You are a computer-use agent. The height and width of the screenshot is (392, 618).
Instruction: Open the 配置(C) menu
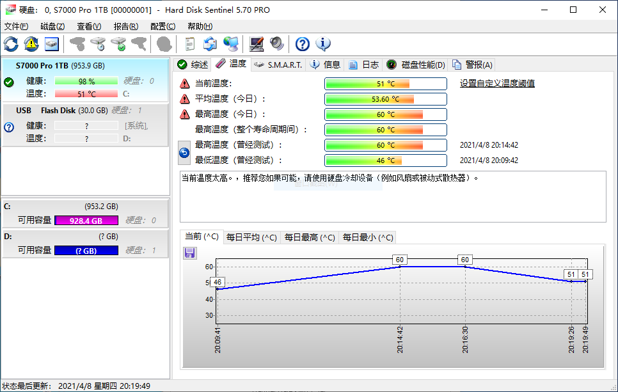coord(162,26)
